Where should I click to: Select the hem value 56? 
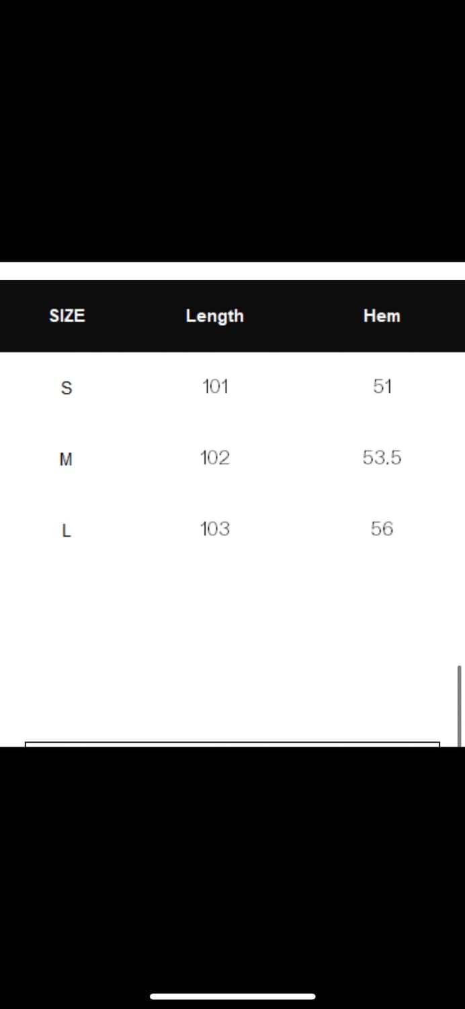(382, 529)
